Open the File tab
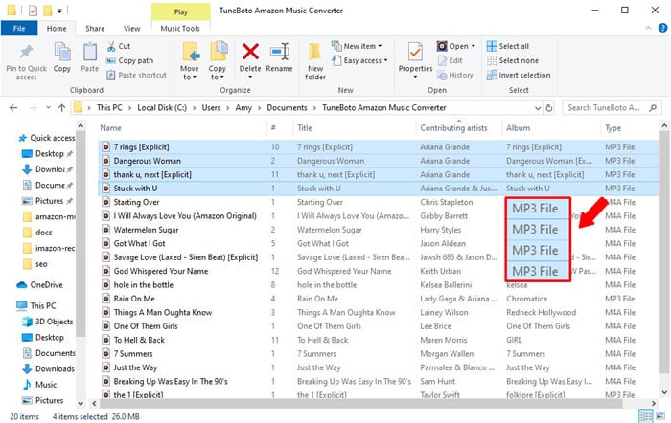The width and height of the screenshot is (671, 423). [19, 28]
